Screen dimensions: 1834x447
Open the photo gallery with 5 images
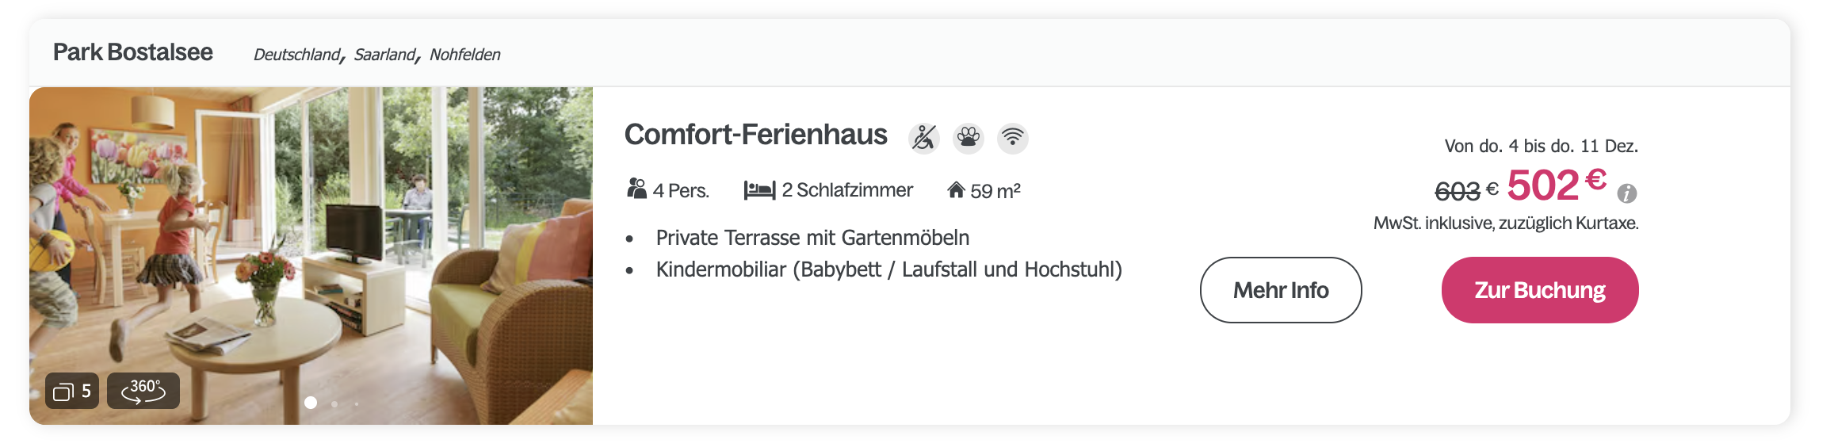(x=72, y=391)
